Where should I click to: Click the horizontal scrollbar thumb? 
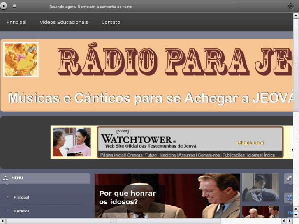(114, 221)
